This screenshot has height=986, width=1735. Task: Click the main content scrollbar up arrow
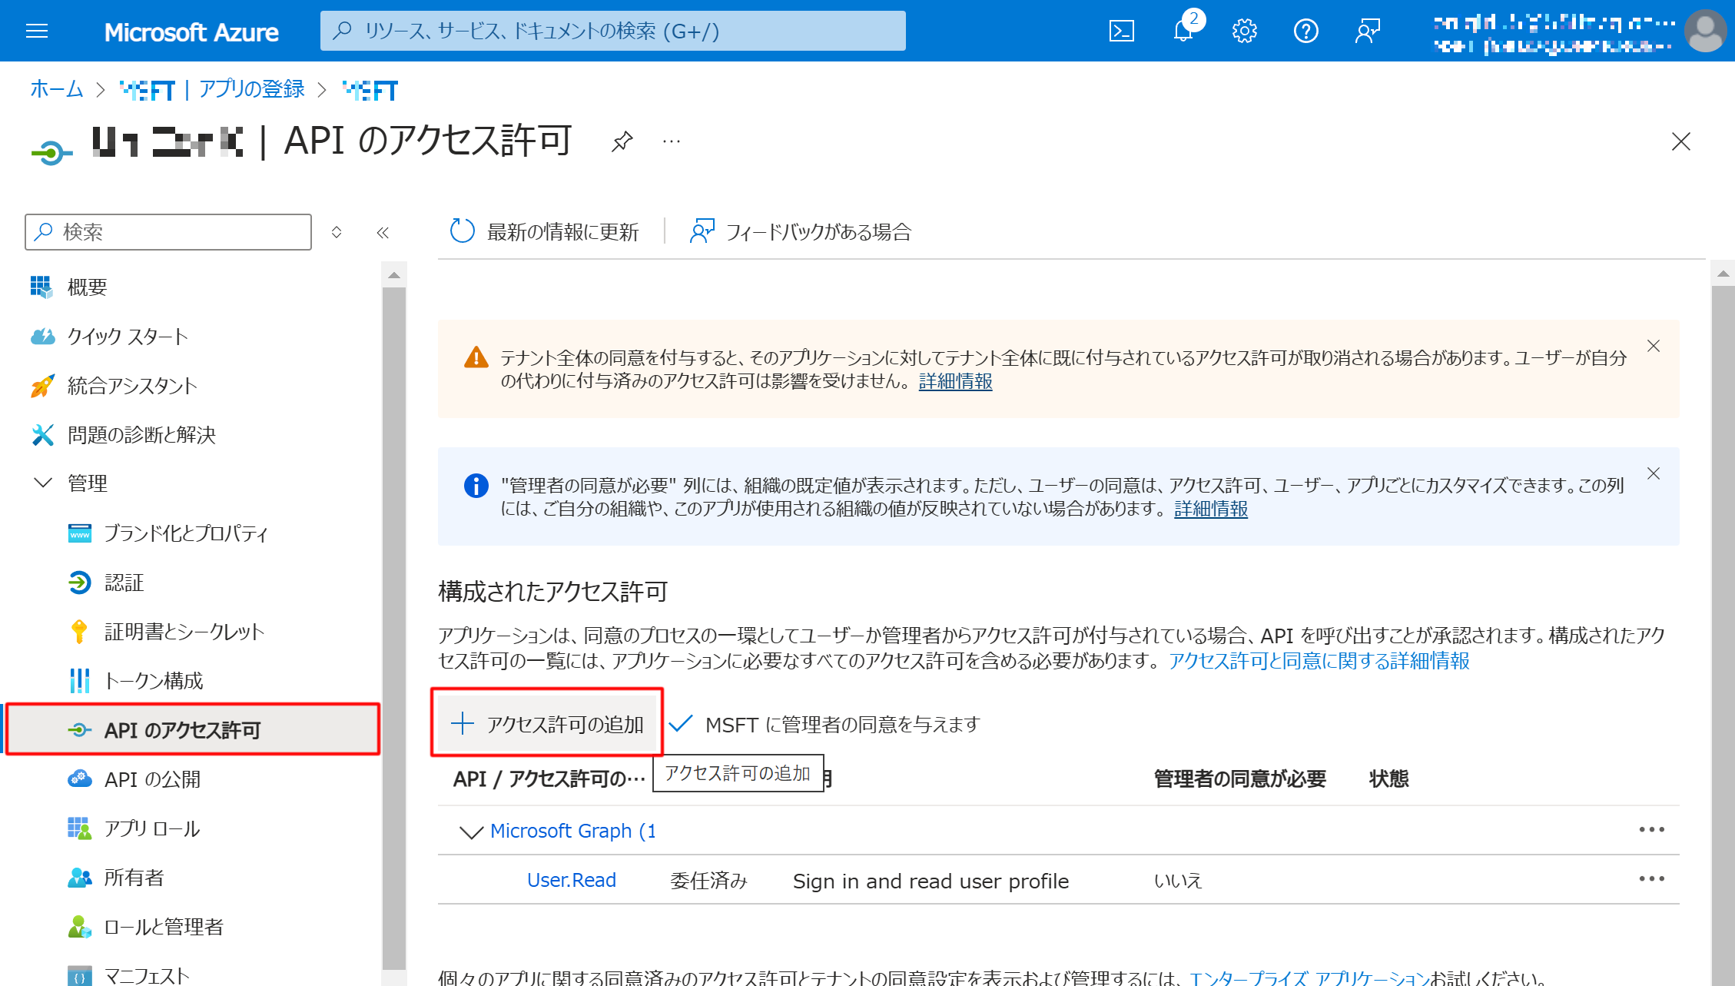pos(1723,273)
